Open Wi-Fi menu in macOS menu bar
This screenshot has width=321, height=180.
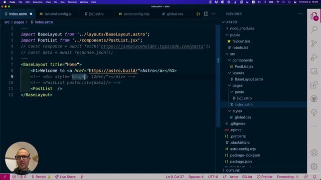[277, 2]
